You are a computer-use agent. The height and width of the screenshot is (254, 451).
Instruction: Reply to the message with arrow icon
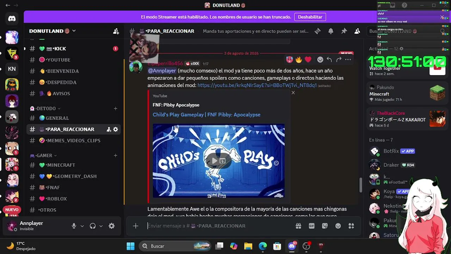[329, 60]
